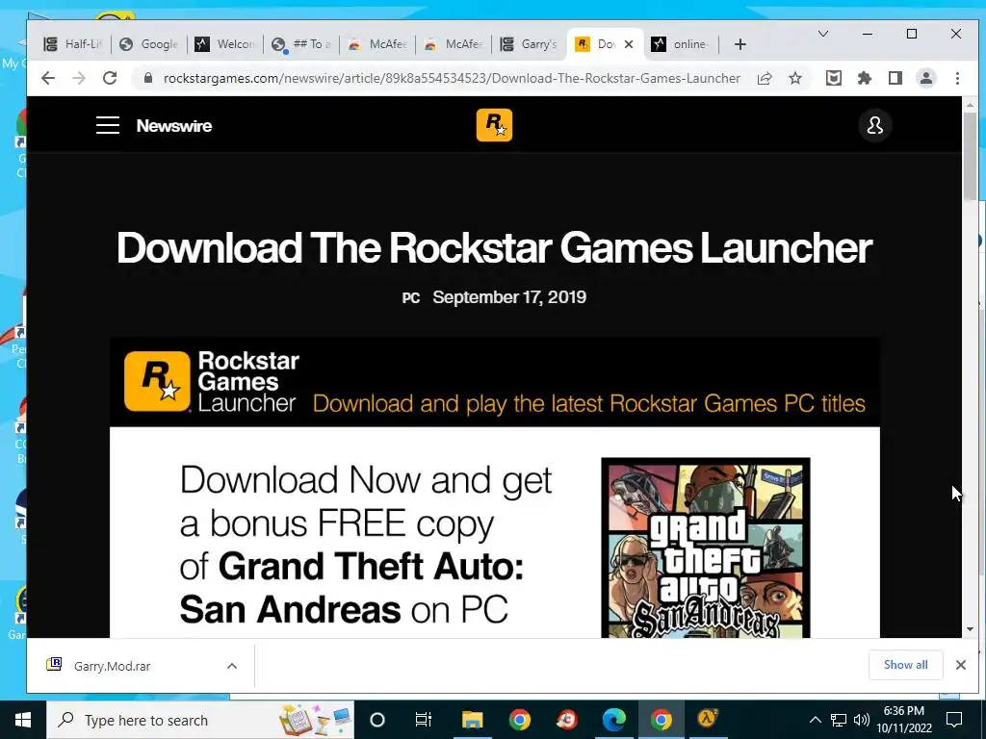Switch to the online tab
986x739 pixels.
coord(682,44)
